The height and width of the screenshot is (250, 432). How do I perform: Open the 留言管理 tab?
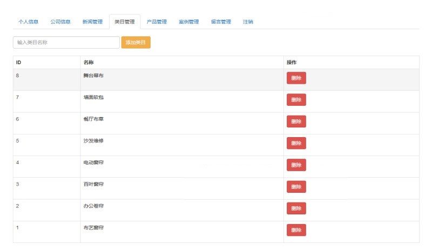221,22
